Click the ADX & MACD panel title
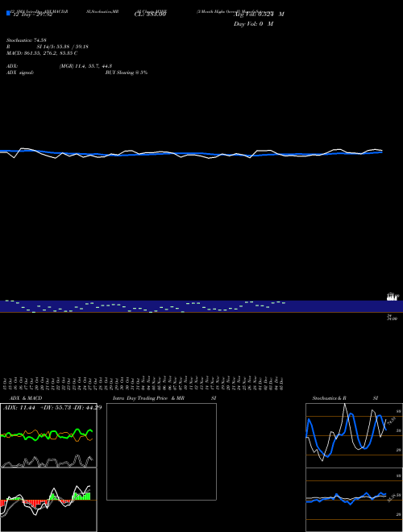 tap(26, 398)
